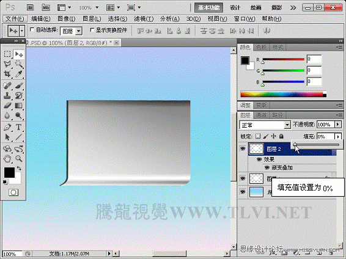Toggle Quick Mask mode
This screenshot has width=346, height=259.
click(13, 192)
